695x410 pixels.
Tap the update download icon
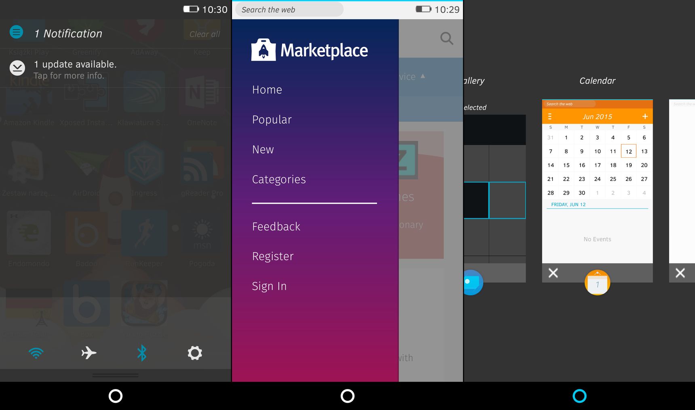pyautogui.click(x=17, y=68)
